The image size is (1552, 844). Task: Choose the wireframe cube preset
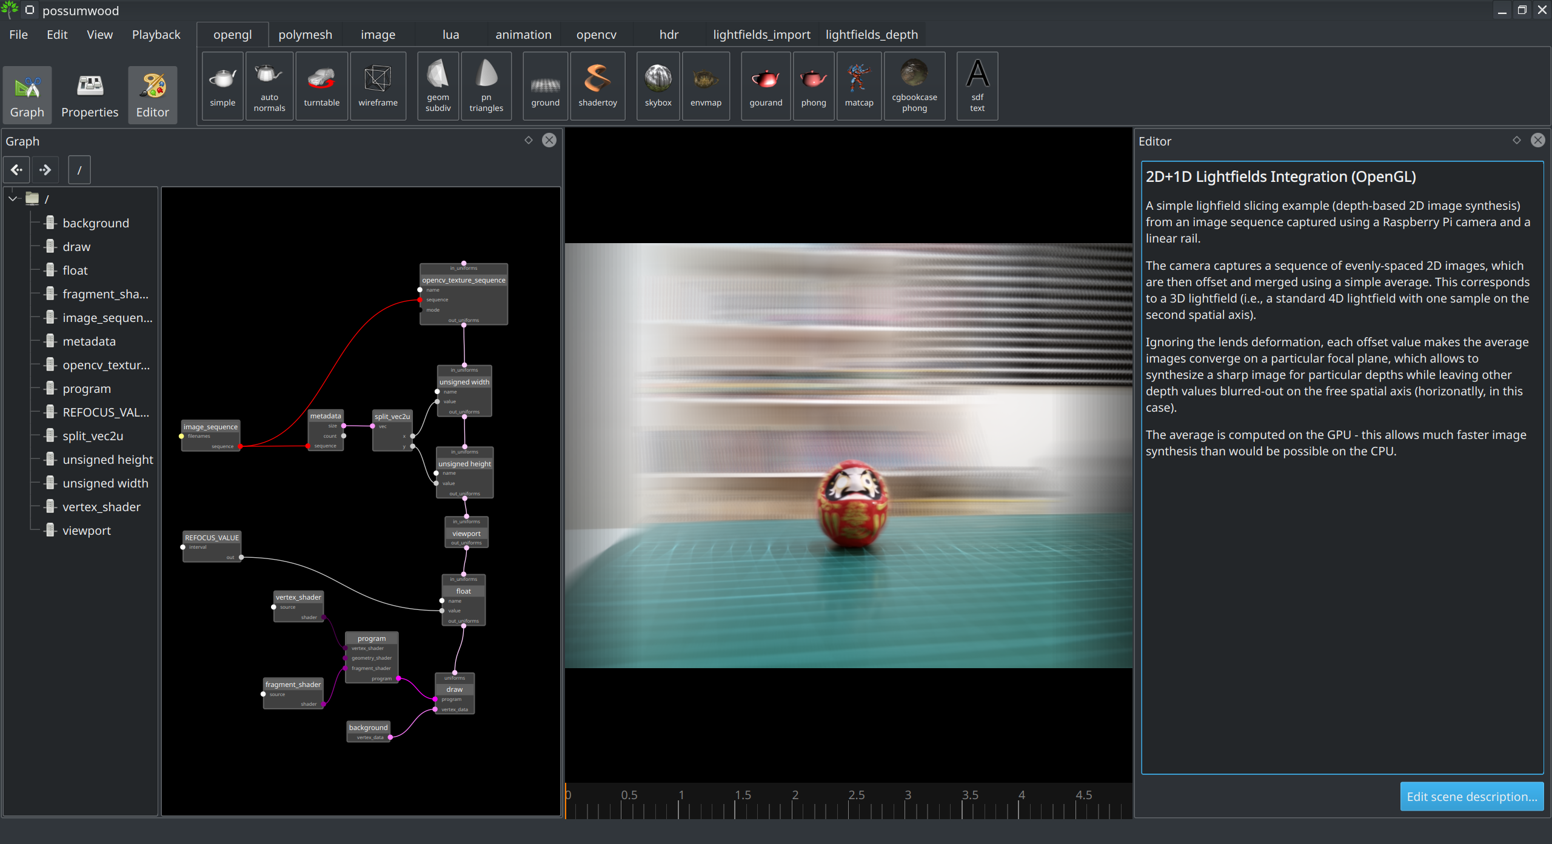378,86
